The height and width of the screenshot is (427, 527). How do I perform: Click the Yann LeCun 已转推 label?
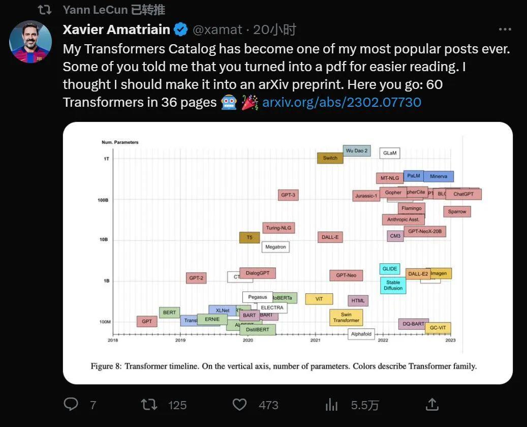114,9
